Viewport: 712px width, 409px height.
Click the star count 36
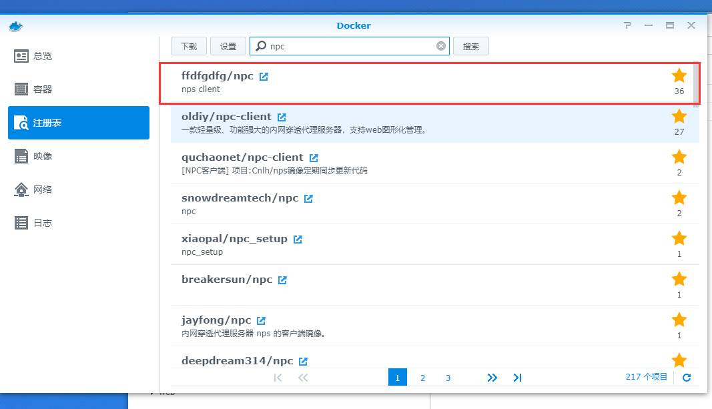pos(679,91)
